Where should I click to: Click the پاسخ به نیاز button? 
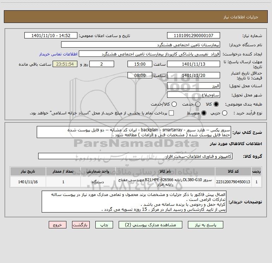205,225
